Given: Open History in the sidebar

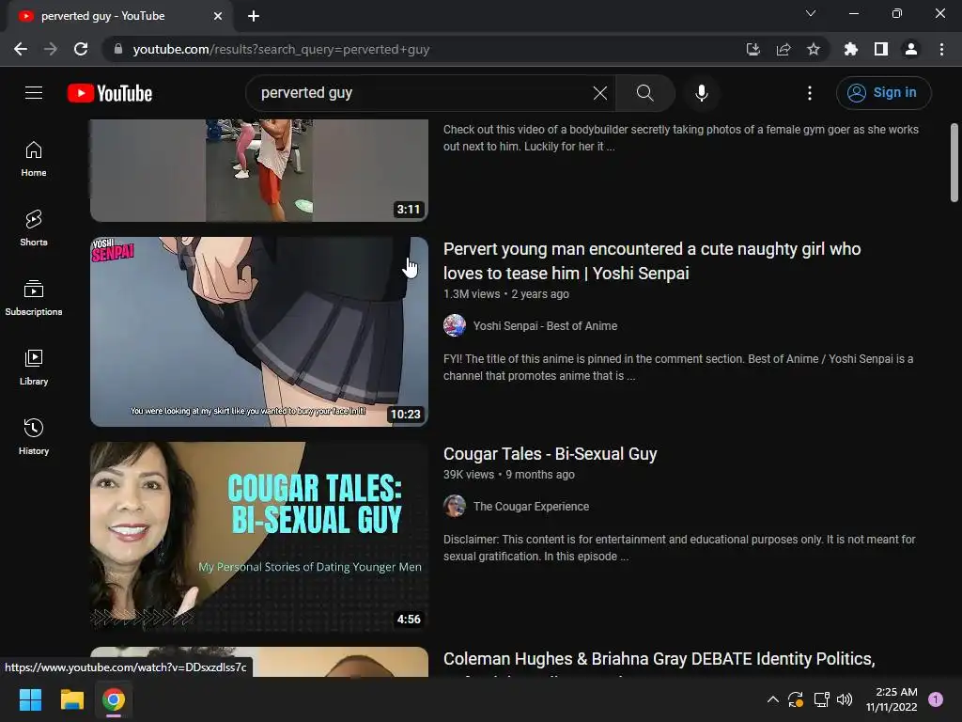Looking at the screenshot, I should (x=34, y=436).
